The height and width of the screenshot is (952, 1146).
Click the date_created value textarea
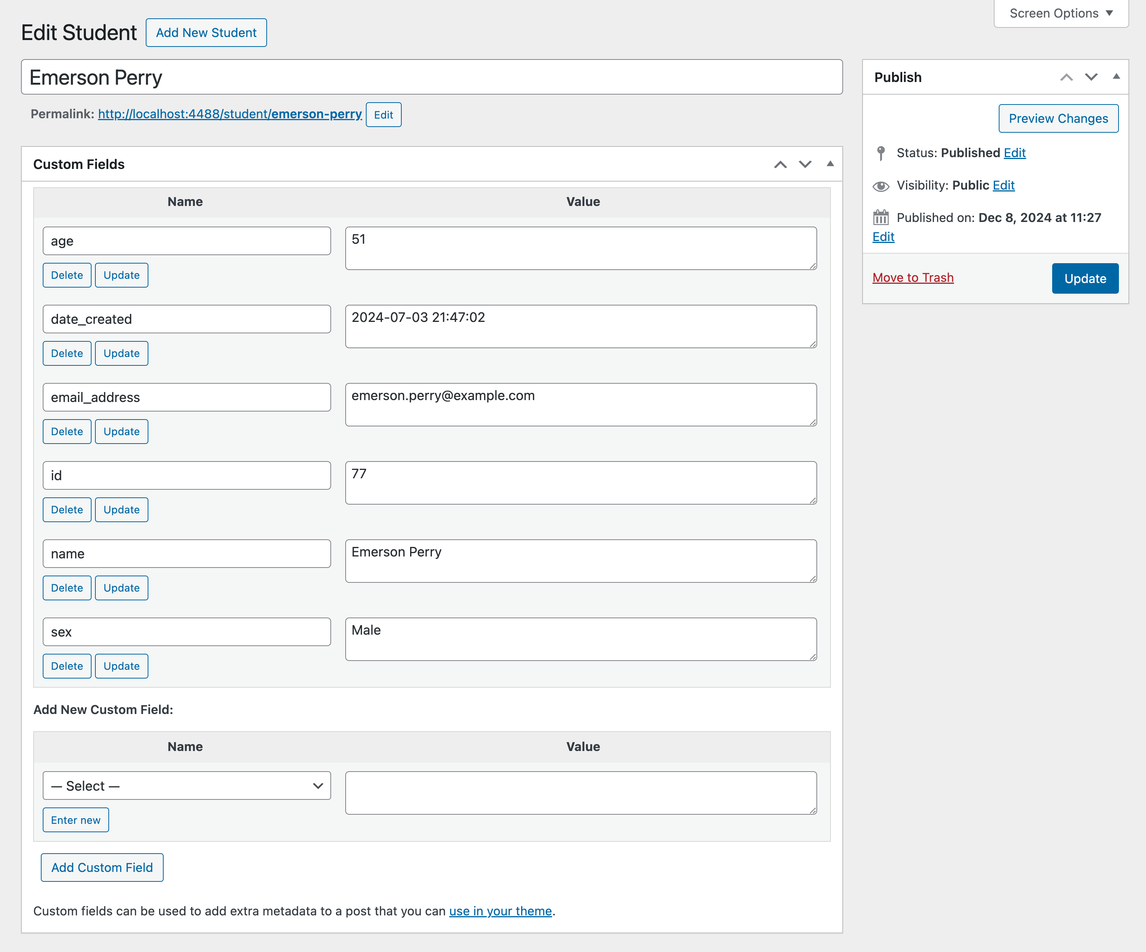[581, 326]
